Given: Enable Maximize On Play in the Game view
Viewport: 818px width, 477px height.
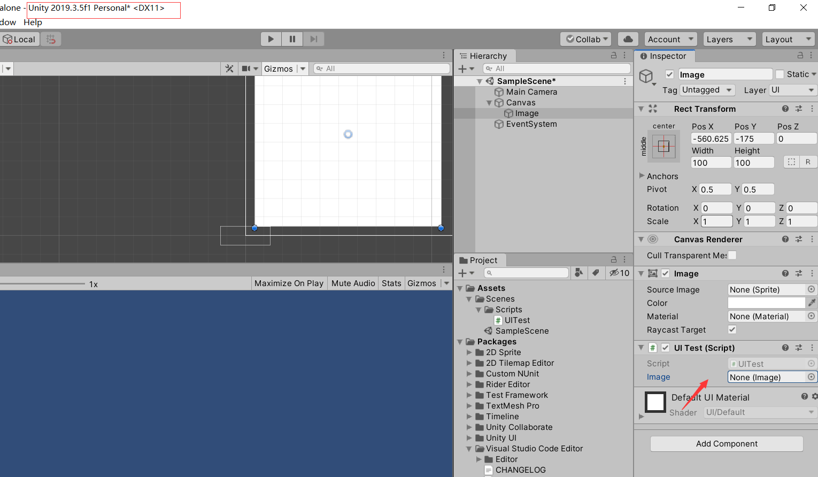Looking at the screenshot, I should point(289,283).
